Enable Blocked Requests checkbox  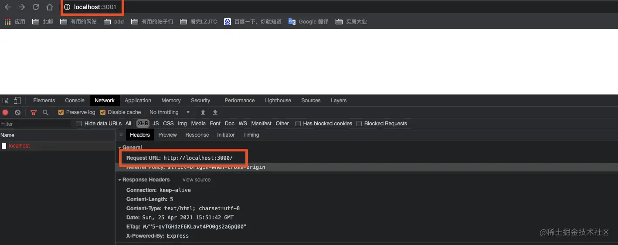click(x=359, y=124)
